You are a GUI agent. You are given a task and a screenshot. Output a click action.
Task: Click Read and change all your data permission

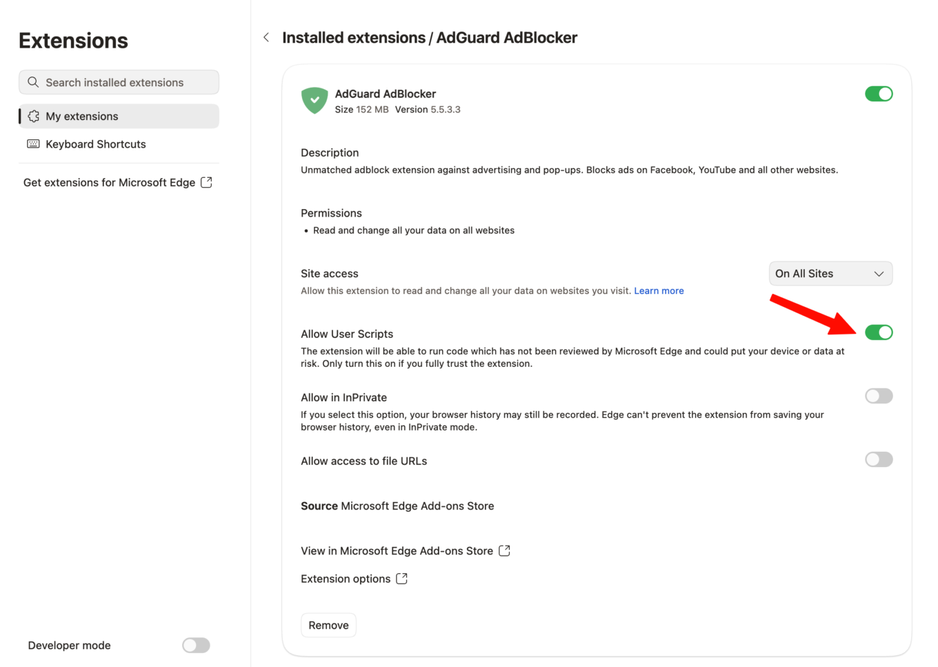[414, 230]
